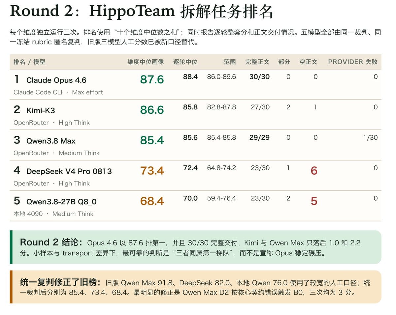Click the '完整正文' column header
396x315 pixels.
coord(257,62)
